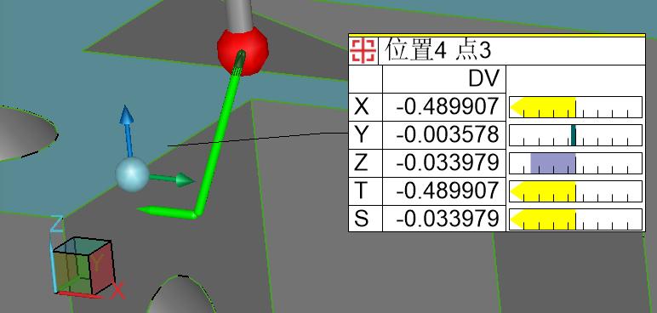The width and height of the screenshot is (657, 313).
Task: Select the red probe tip sphere
Action: point(243,51)
